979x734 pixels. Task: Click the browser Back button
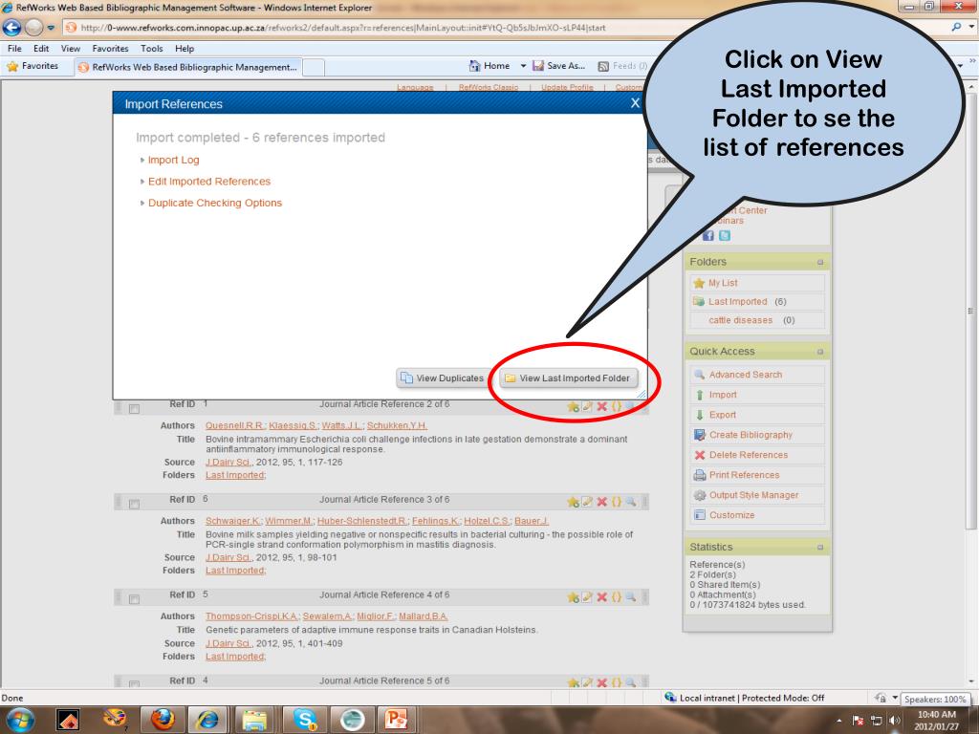[x=11, y=28]
